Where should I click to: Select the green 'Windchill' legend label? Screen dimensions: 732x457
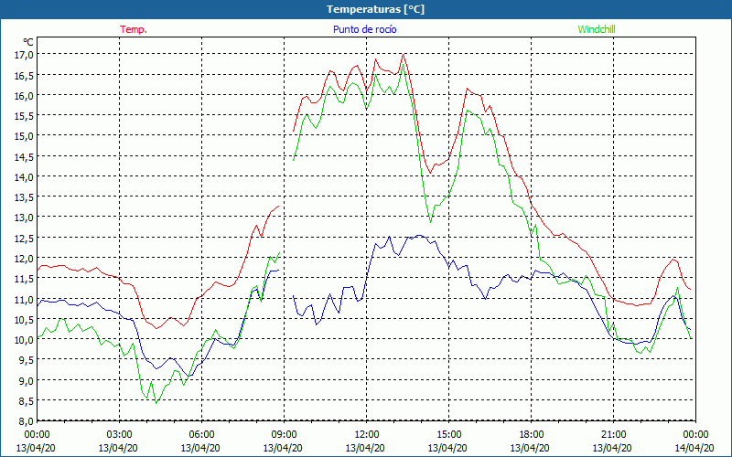pyautogui.click(x=597, y=29)
